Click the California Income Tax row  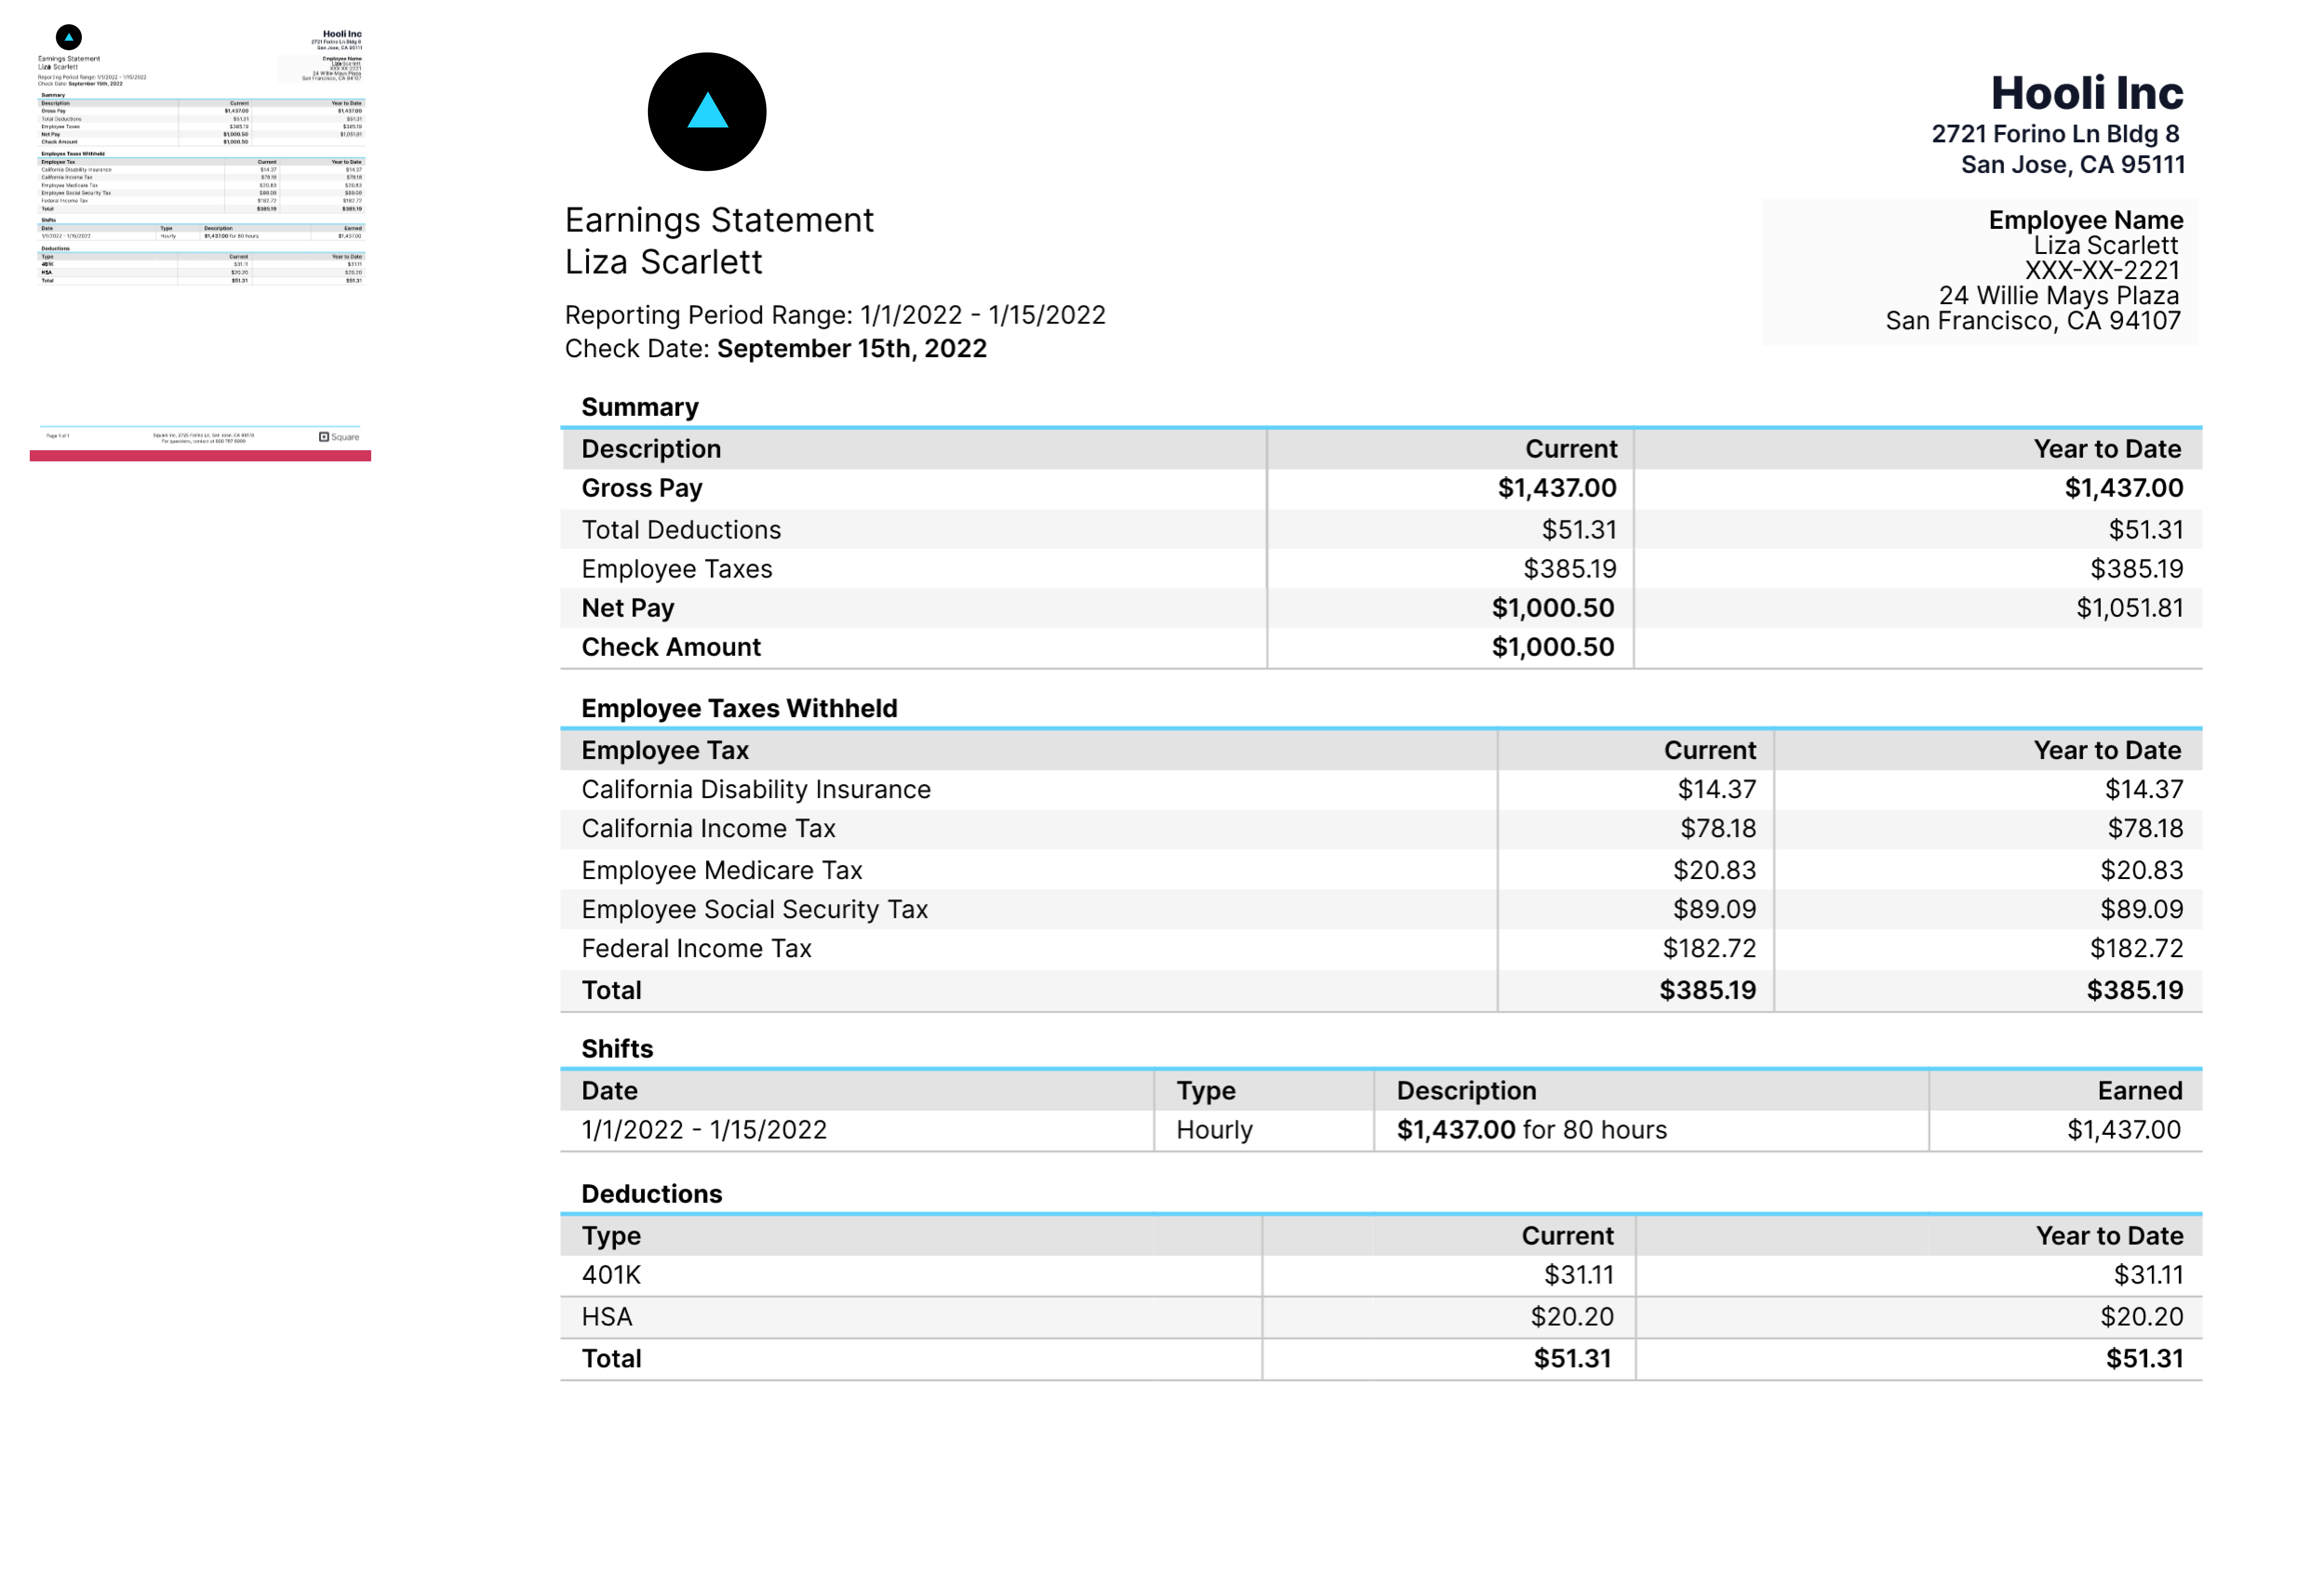pyautogui.click(x=708, y=829)
